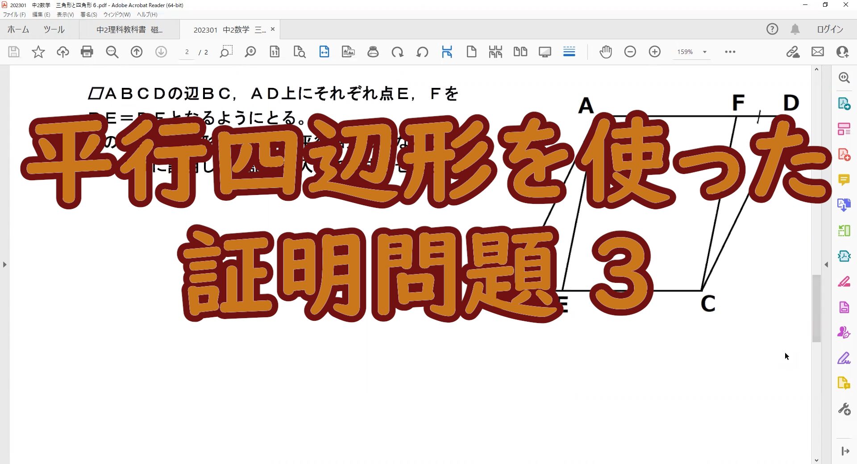
Task: Toggle read mode lines icon
Action: pos(569,52)
